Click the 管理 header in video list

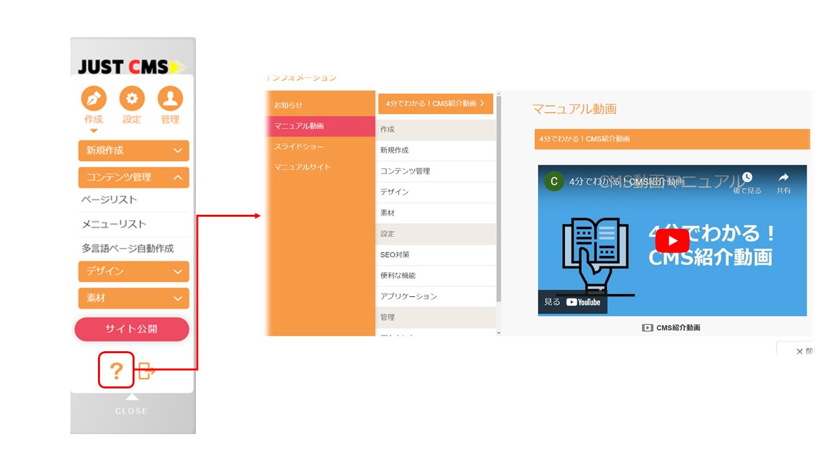click(436, 317)
